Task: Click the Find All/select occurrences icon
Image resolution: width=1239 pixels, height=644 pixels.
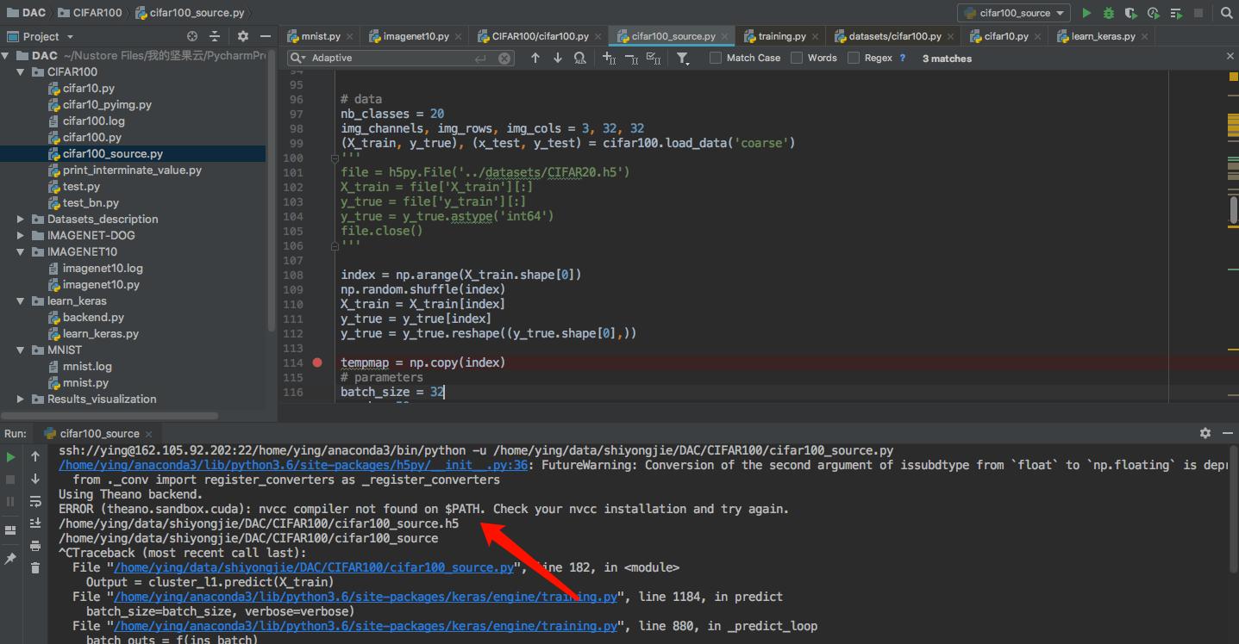Action: pos(580,58)
